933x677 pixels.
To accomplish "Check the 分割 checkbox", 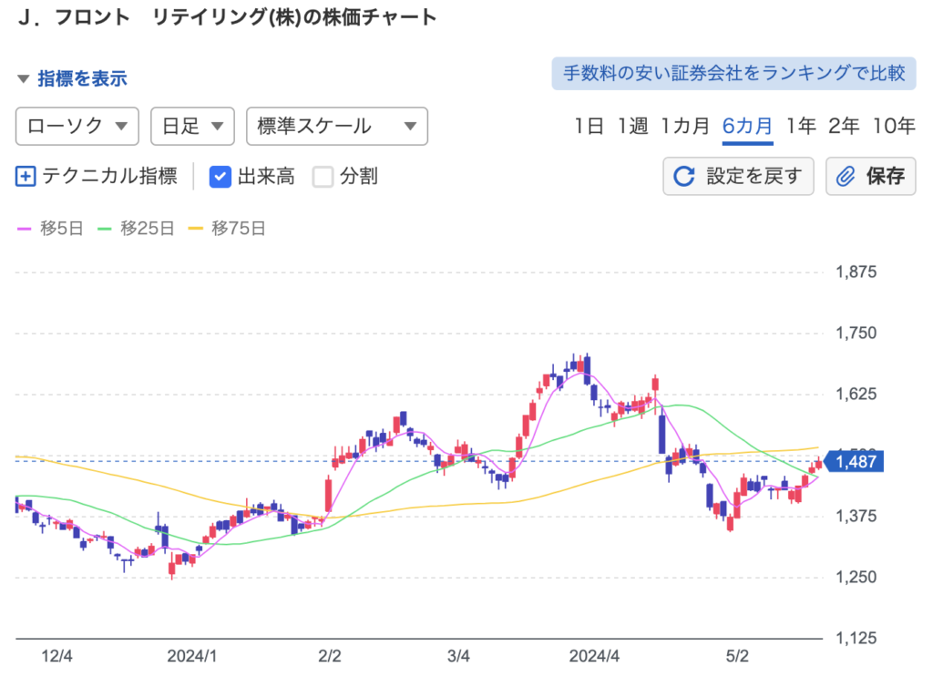I will (323, 177).
